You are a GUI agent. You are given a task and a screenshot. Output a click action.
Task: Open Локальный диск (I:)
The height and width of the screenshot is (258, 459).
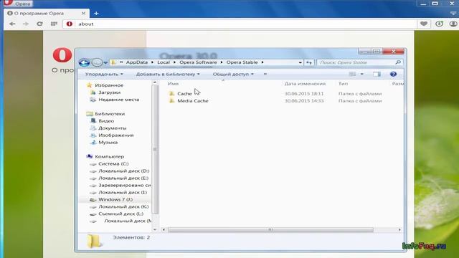(x=123, y=193)
